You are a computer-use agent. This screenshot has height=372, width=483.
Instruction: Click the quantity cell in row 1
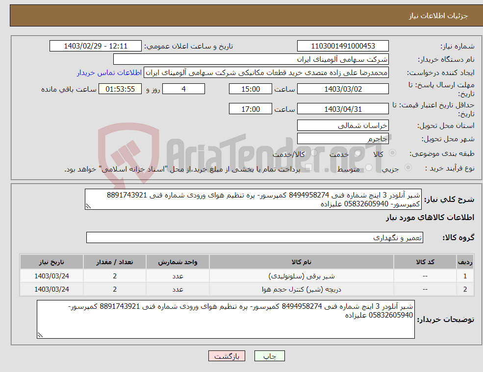click(115, 276)
